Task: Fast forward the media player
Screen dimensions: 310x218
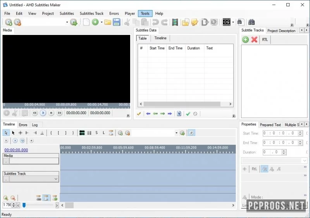Action: coord(59,113)
